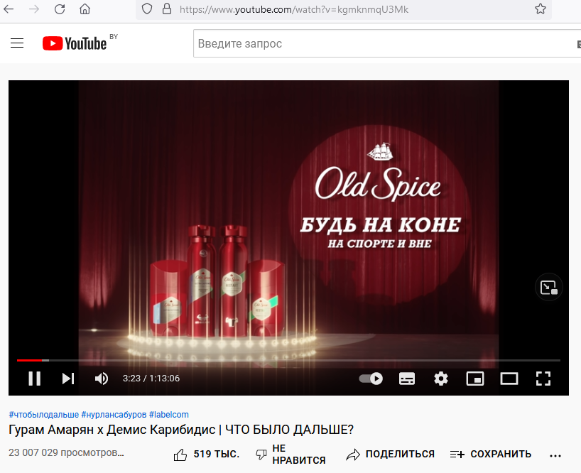581x473 pixels.
Task: Bookmark this page with the star icon
Action: coord(541,9)
